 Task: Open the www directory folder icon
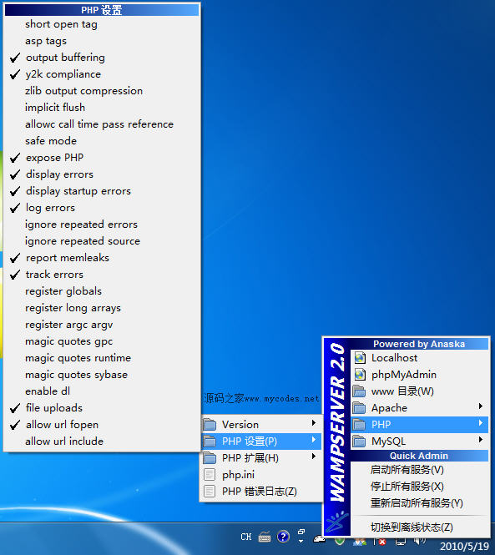pos(359,391)
